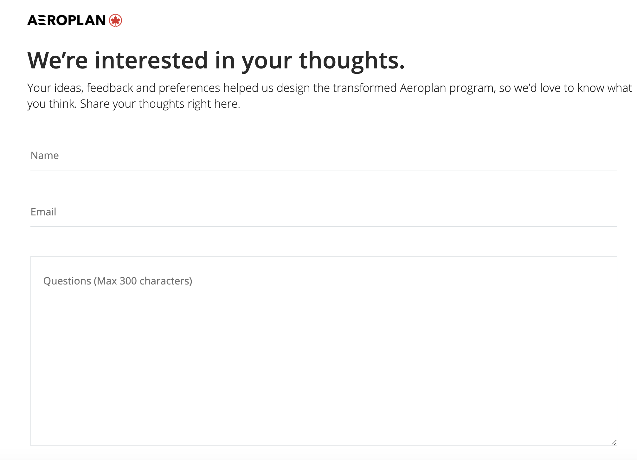Click the "Email" placeholder label
The width and height of the screenshot is (637, 460).
coord(43,212)
